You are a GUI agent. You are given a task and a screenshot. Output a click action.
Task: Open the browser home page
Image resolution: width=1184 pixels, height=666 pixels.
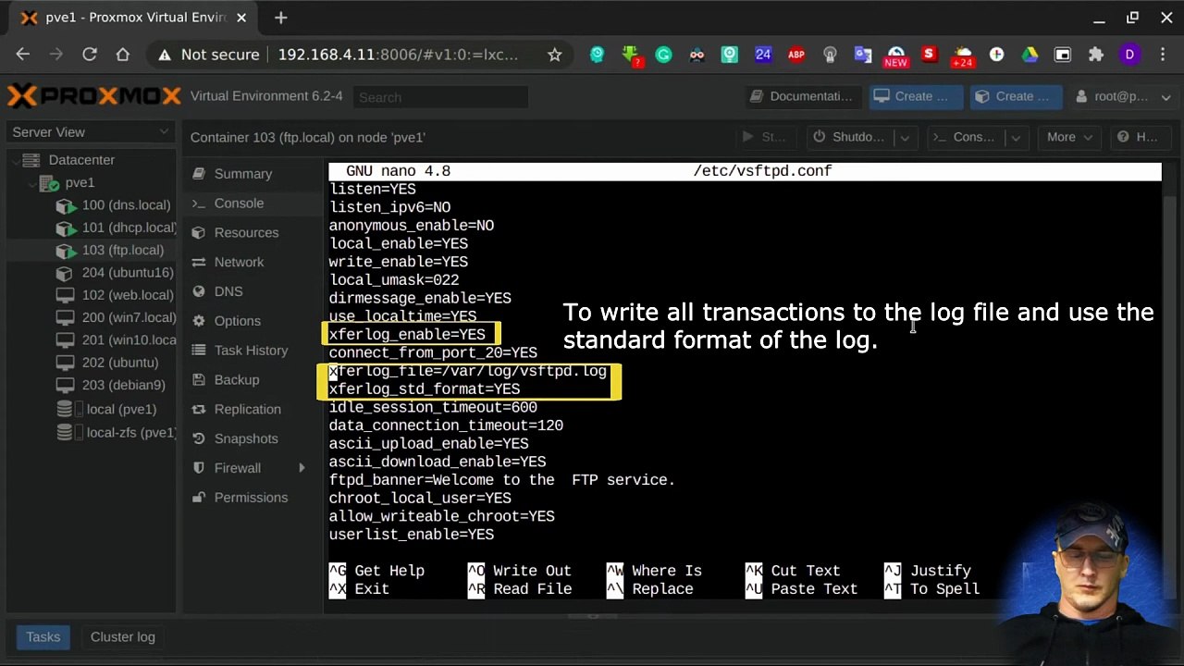122,55
